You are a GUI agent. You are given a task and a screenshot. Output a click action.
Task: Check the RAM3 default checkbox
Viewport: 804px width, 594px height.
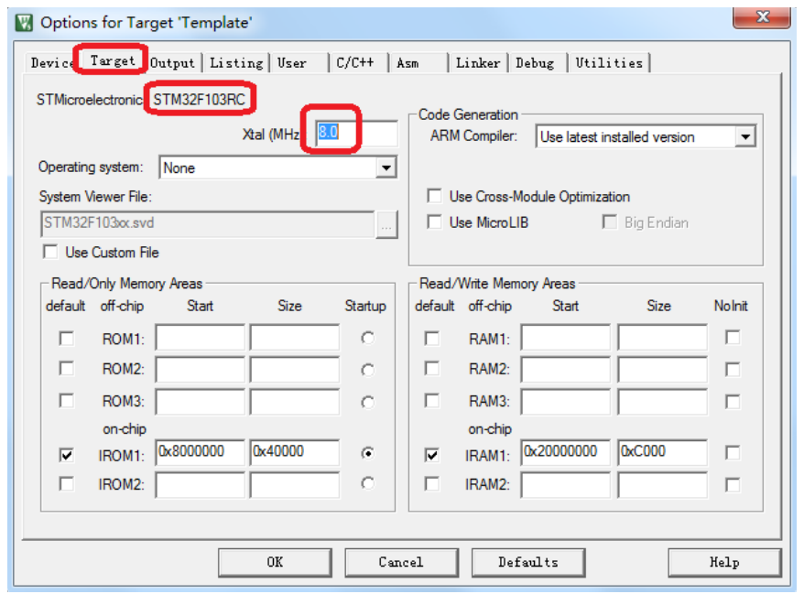pyautogui.click(x=432, y=400)
